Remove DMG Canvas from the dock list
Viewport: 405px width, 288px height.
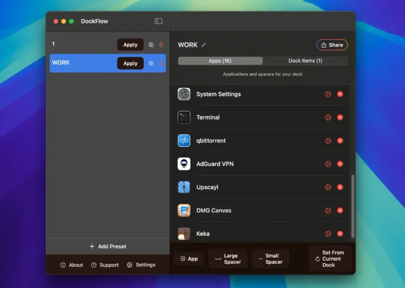click(340, 210)
